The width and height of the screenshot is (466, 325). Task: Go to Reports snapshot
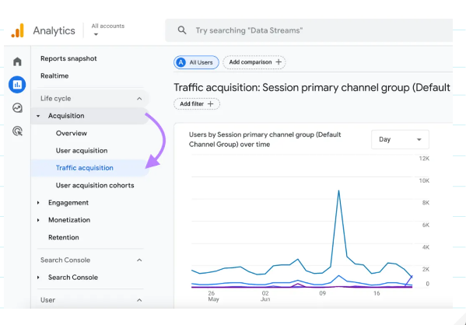point(68,58)
